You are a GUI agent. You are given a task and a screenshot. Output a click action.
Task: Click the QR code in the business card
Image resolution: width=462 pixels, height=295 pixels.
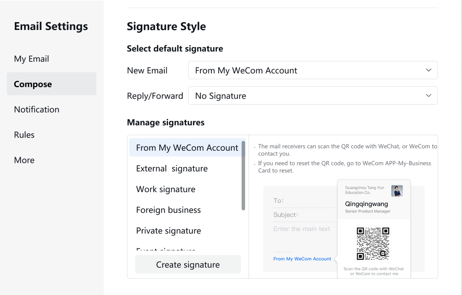pos(373,243)
